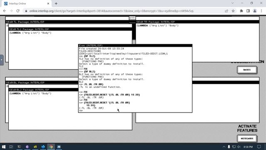Viewport: 266px width, 150px height.
Task: Click the SEdit BL window title bar
Action: coord(42,82)
